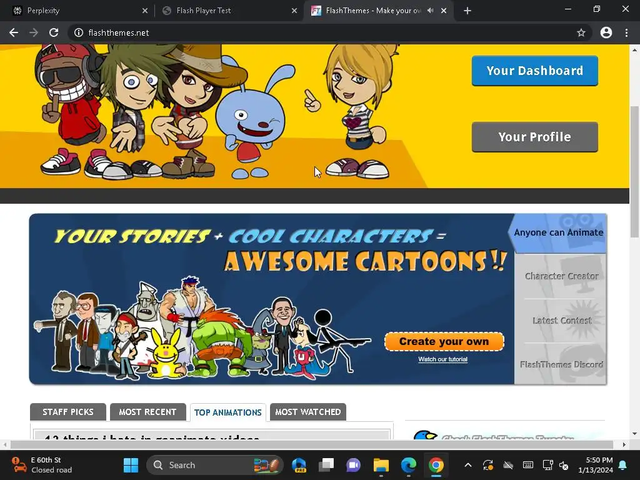Switch to the Most Watched tab
The image size is (640, 480).
(x=307, y=412)
